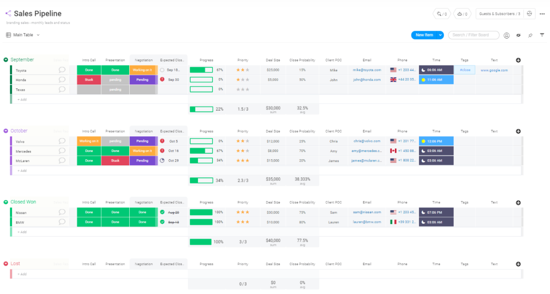Set Honda's priority star rating
The width and height of the screenshot is (550, 294).
tap(243, 79)
